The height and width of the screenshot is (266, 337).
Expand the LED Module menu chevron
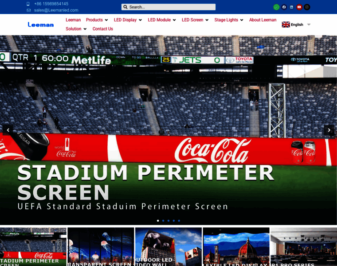pos(174,20)
